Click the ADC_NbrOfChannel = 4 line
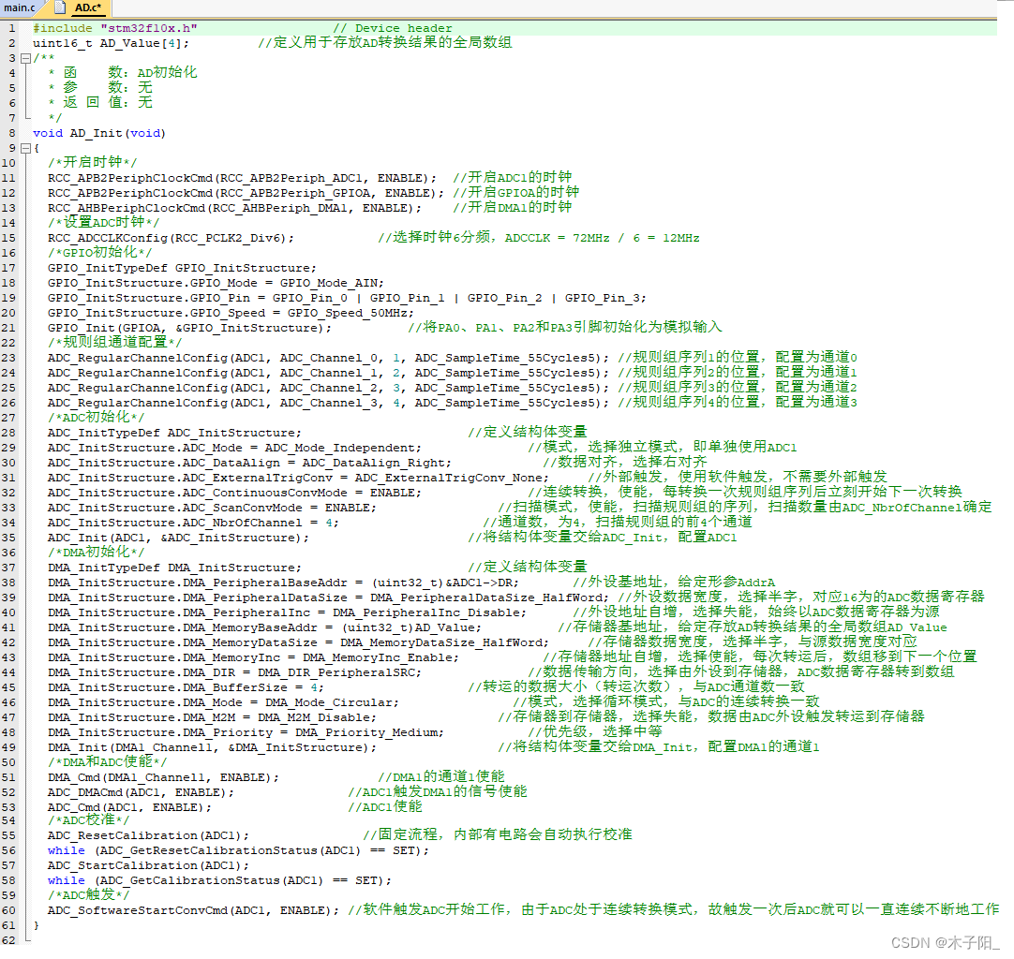 [193, 523]
